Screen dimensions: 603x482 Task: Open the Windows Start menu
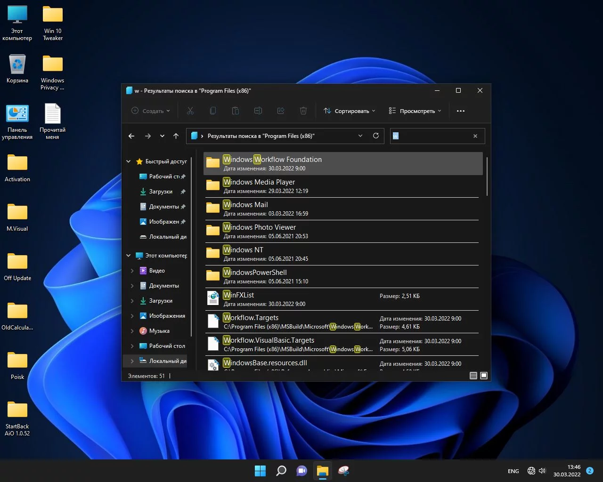coord(260,471)
